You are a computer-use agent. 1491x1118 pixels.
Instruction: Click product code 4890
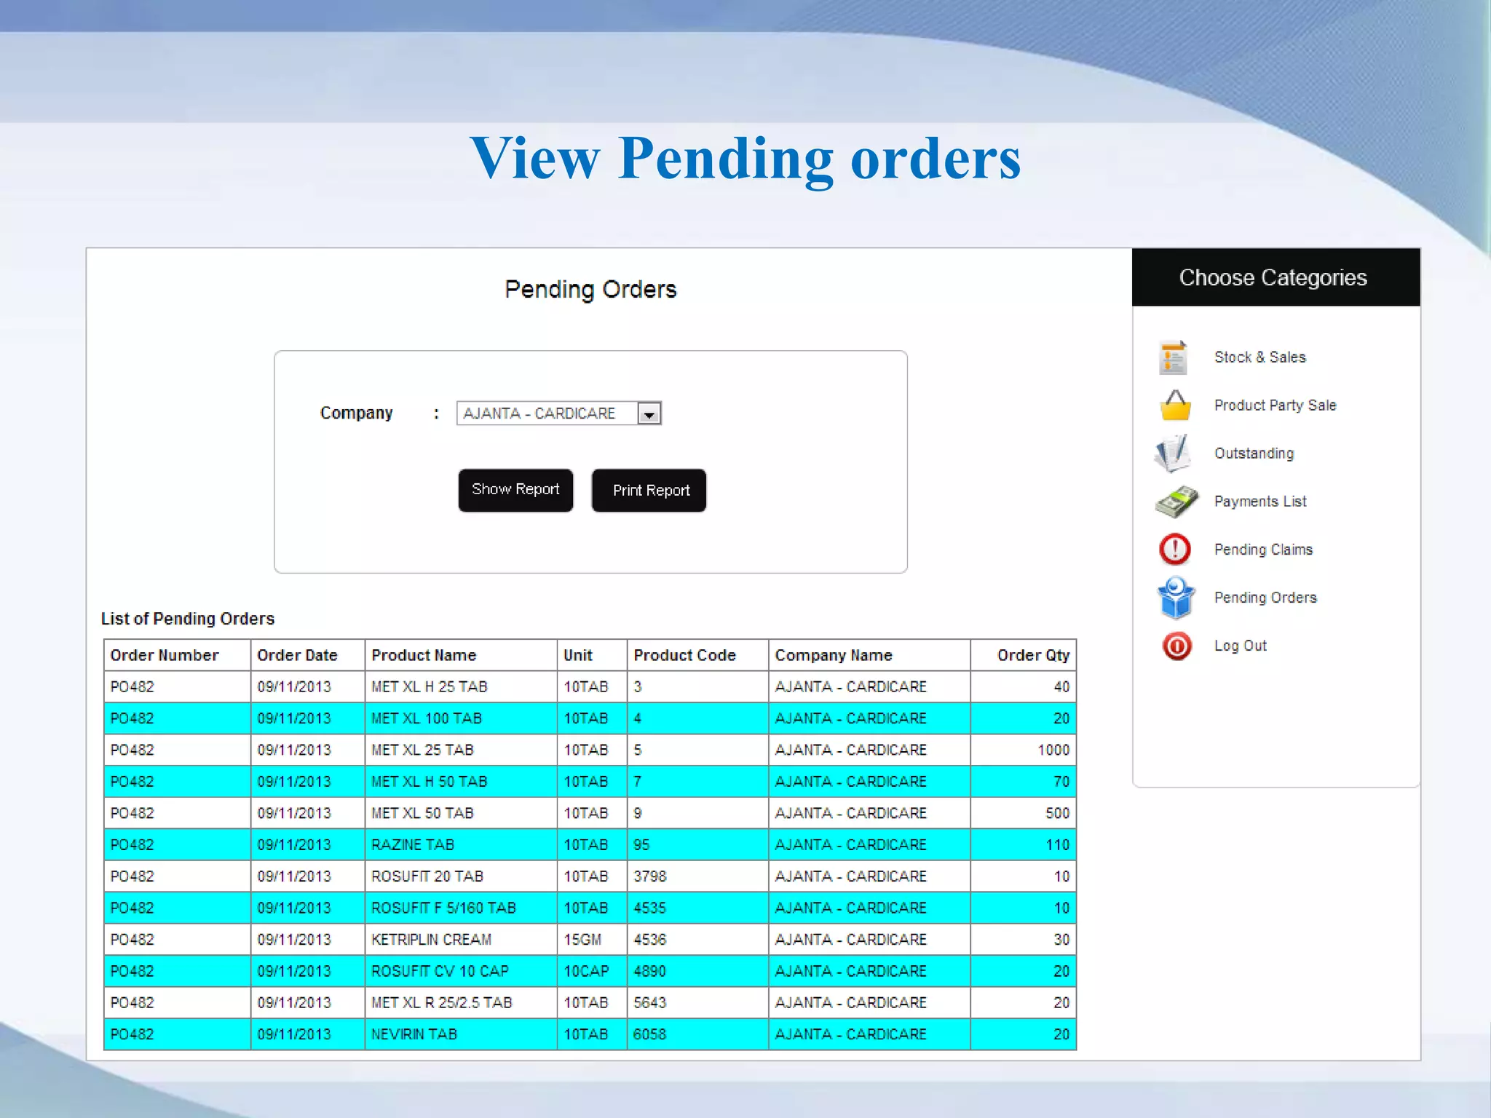[697, 972]
